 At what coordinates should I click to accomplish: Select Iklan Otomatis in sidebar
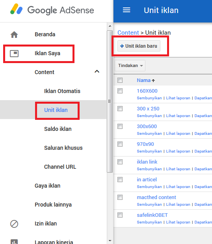[x=62, y=91]
